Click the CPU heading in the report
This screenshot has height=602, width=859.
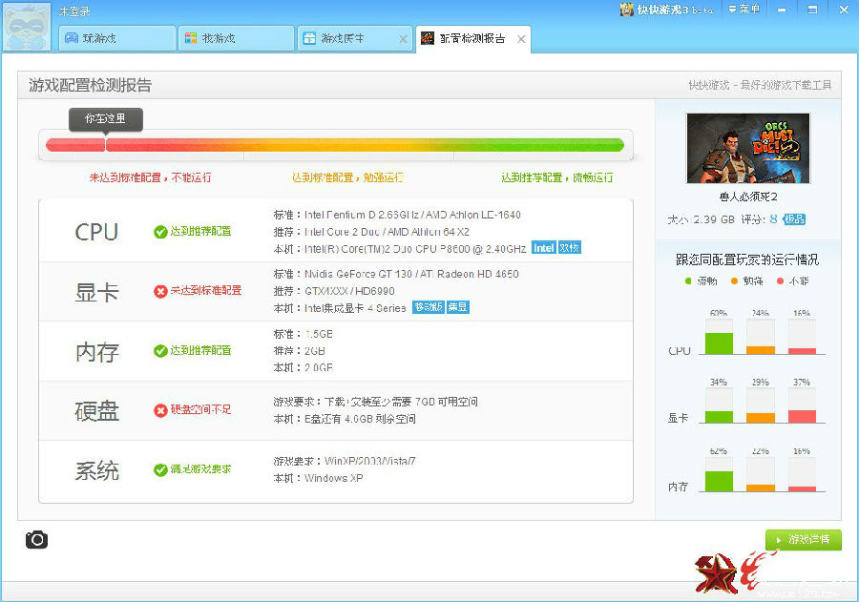coord(96,232)
